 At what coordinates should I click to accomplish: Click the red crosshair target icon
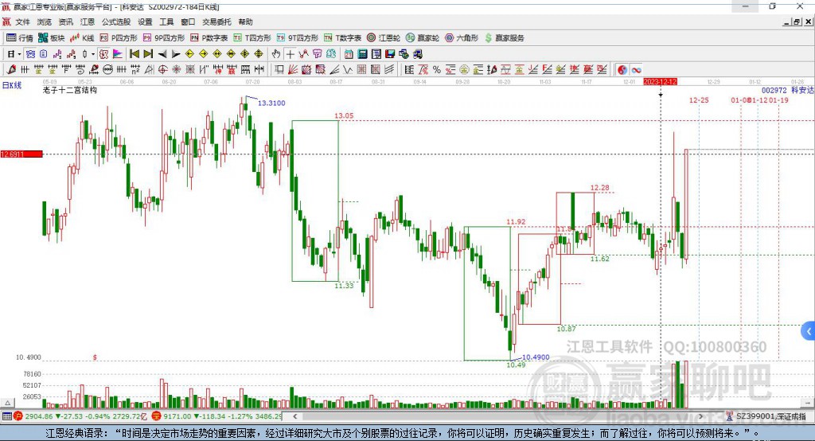tap(162, 70)
